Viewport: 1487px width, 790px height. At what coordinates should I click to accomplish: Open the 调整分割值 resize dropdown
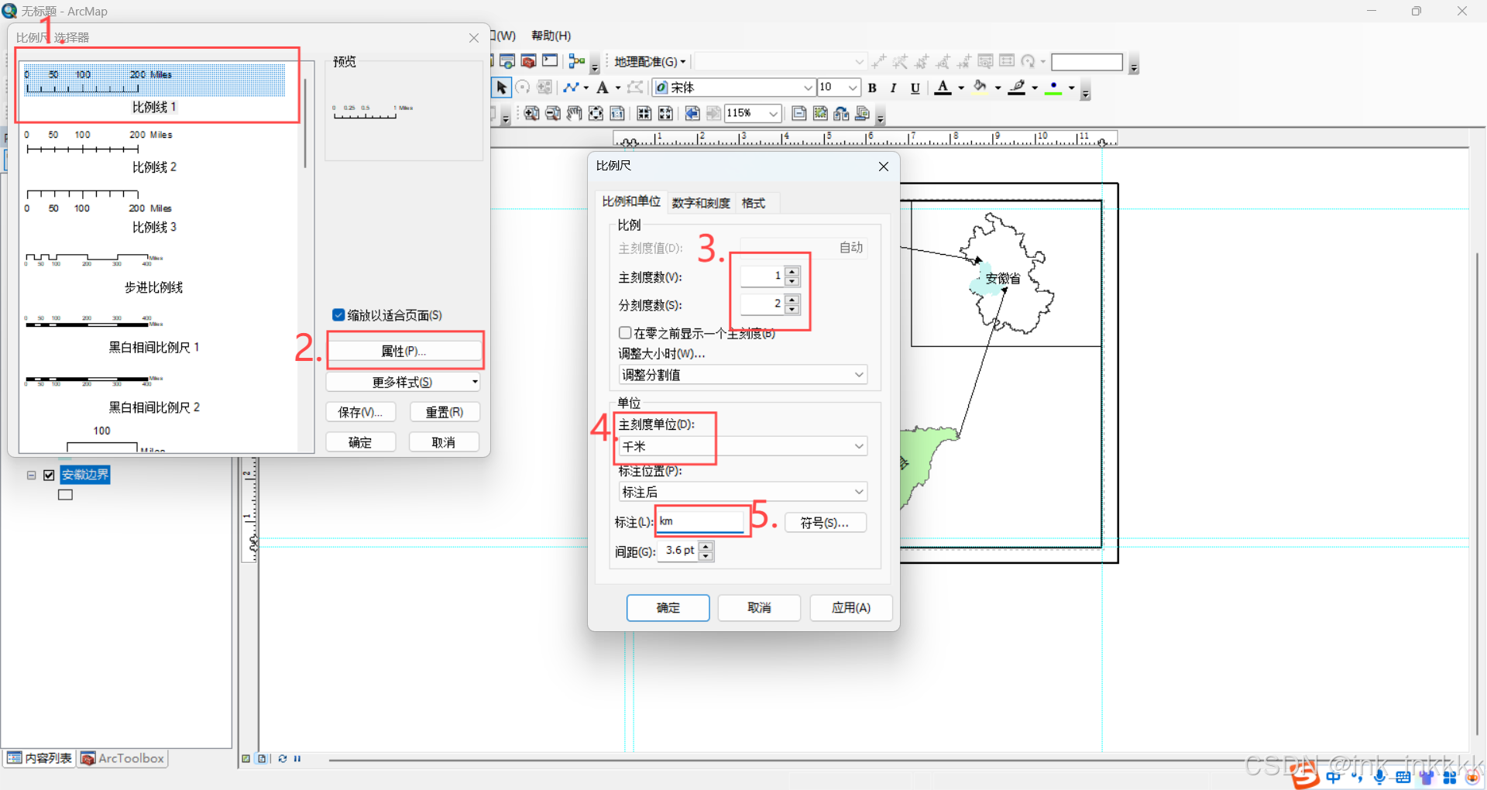743,375
